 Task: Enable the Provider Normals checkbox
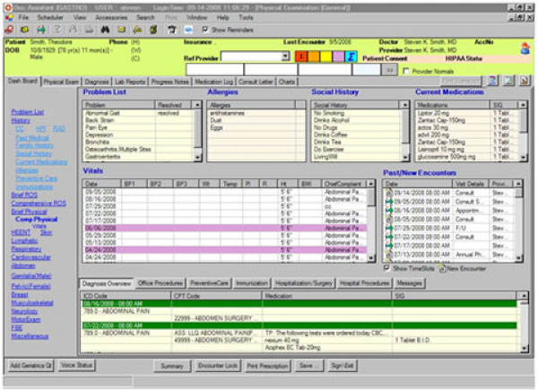[406, 71]
